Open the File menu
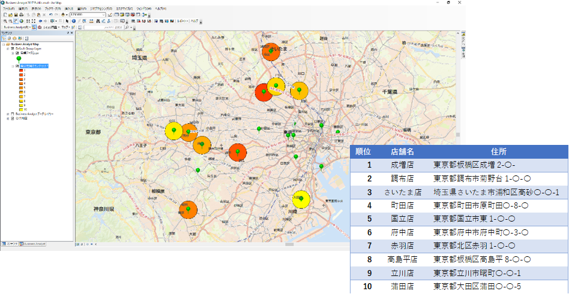This screenshot has height=294, width=569. (x=8, y=9)
